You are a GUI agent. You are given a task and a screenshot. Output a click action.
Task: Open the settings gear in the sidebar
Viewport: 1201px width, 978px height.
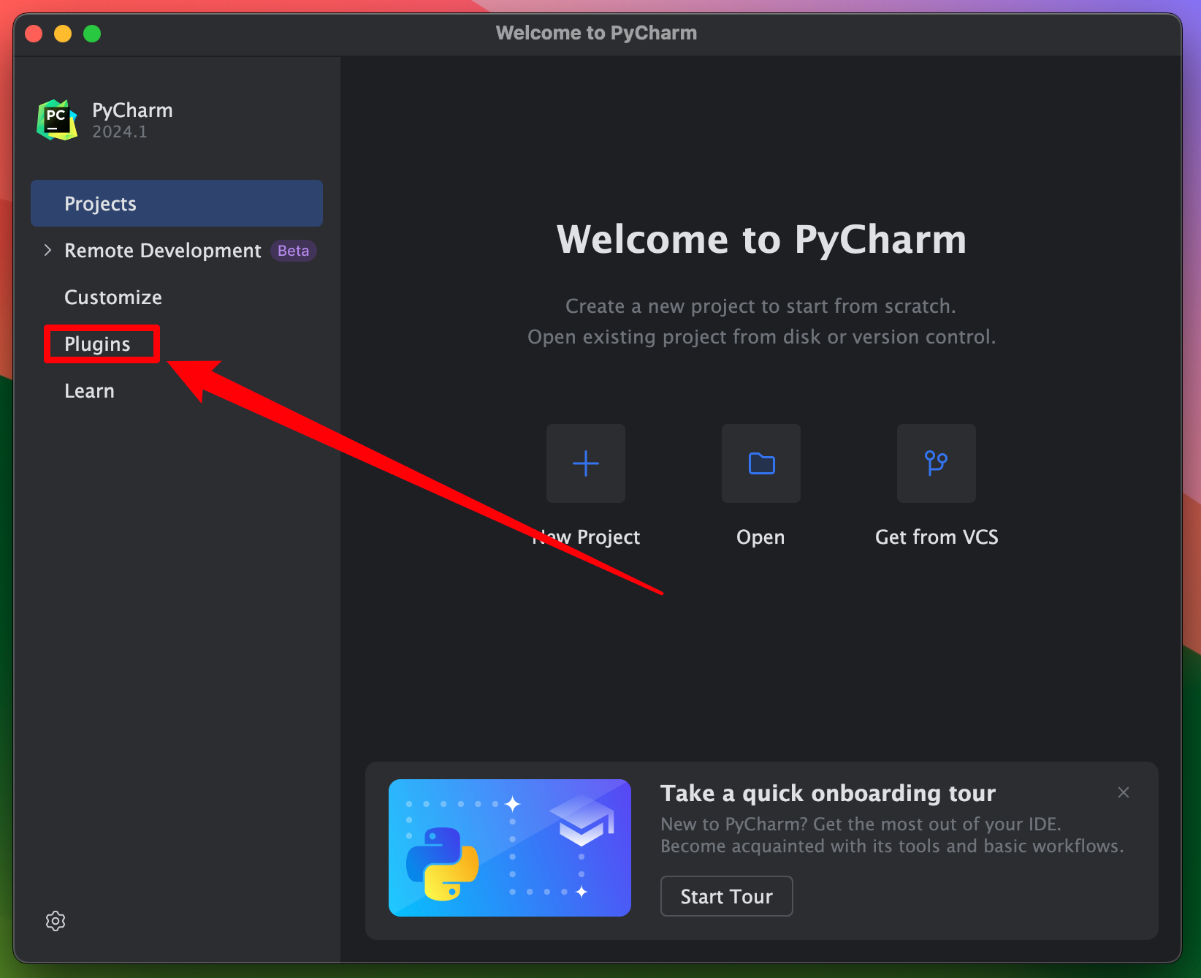[x=56, y=921]
